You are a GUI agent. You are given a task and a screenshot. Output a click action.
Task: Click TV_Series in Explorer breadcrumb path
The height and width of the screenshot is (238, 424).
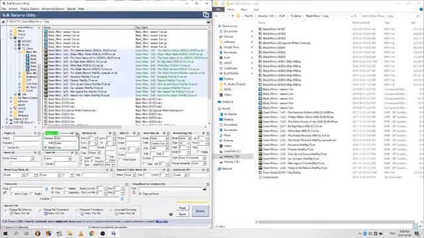click(295, 16)
